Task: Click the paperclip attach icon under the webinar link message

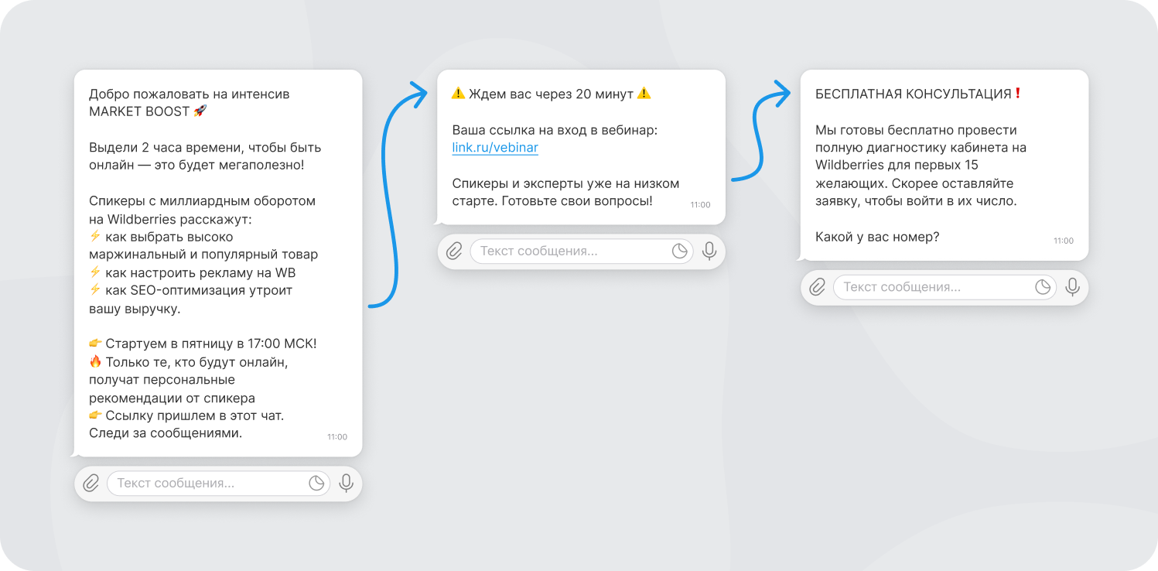Action: [455, 251]
